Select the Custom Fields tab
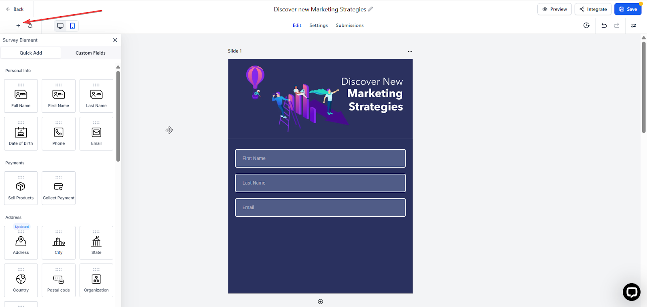 tap(91, 53)
